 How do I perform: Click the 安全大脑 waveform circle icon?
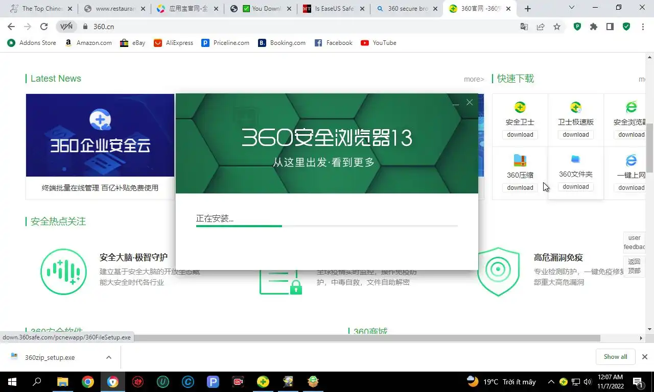pyautogui.click(x=63, y=272)
